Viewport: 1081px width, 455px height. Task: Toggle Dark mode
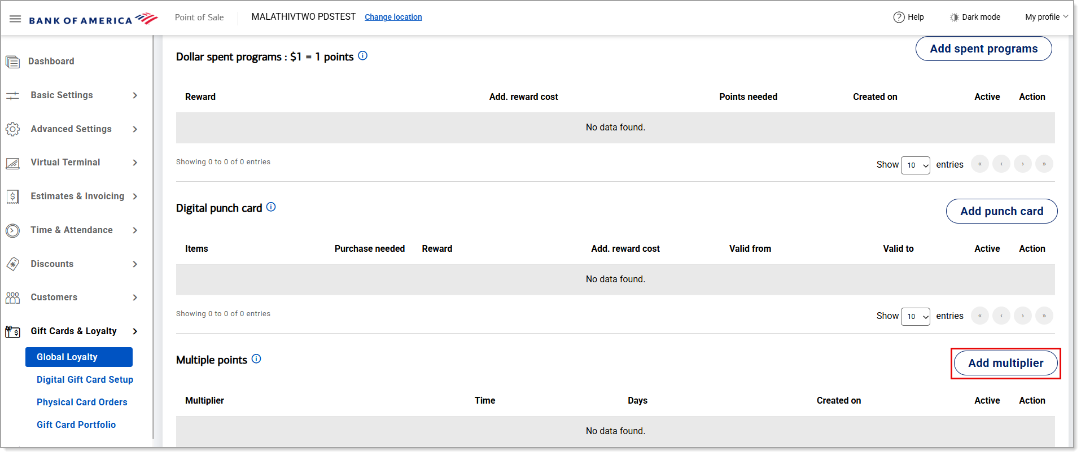(975, 17)
